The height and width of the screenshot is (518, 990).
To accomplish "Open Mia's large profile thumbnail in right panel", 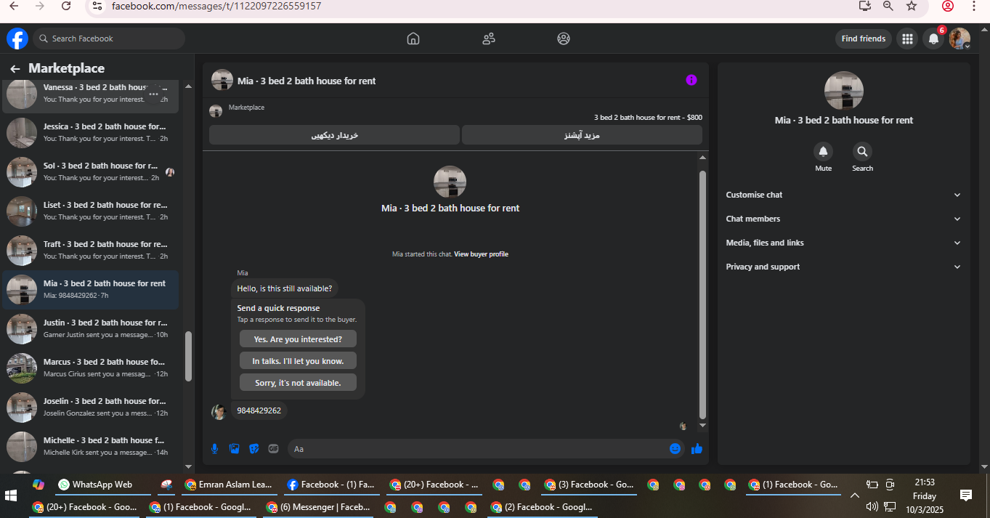I will 843,90.
